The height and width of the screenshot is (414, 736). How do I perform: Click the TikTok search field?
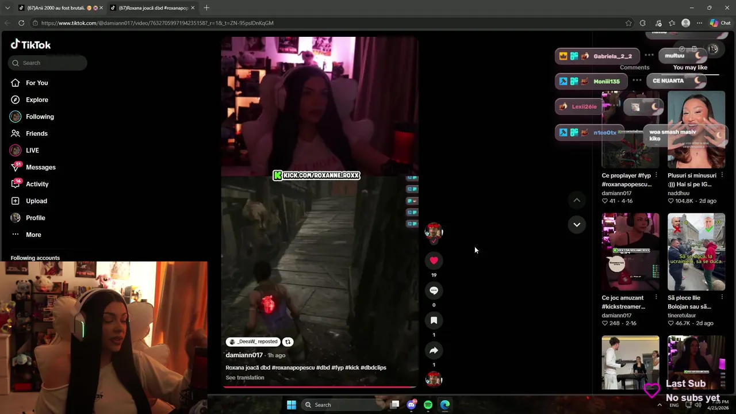48,63
